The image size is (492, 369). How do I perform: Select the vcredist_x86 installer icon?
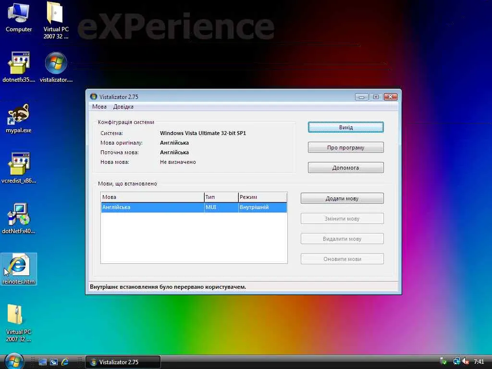[x=19, y=168]
